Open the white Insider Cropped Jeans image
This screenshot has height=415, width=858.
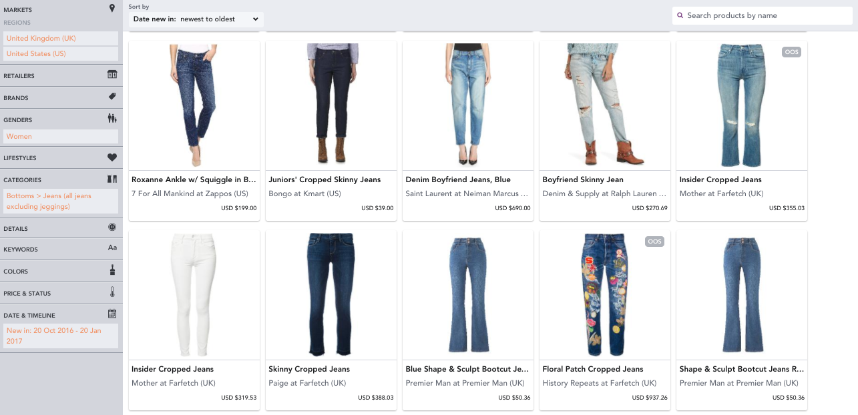[194, 295]
